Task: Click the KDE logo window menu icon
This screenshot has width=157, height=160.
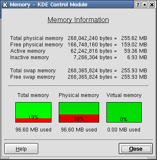Action: (x=5, y=5)
